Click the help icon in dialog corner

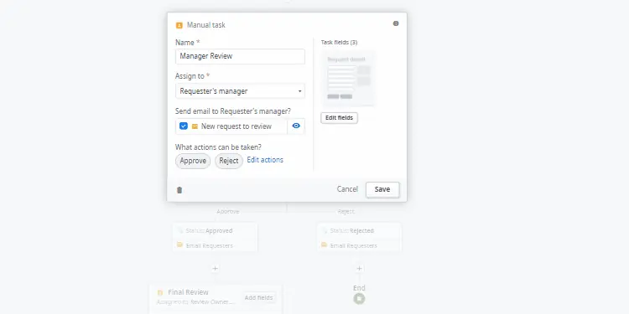point(396,23)
